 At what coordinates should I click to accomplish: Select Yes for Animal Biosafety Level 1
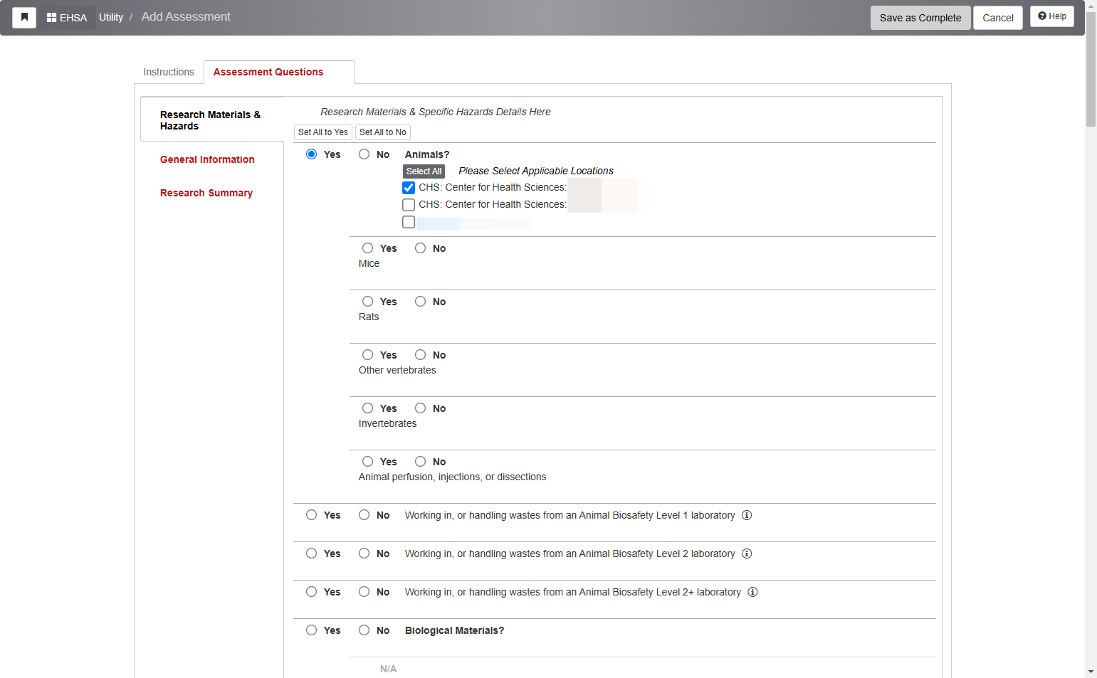click(x=311, y=515)
